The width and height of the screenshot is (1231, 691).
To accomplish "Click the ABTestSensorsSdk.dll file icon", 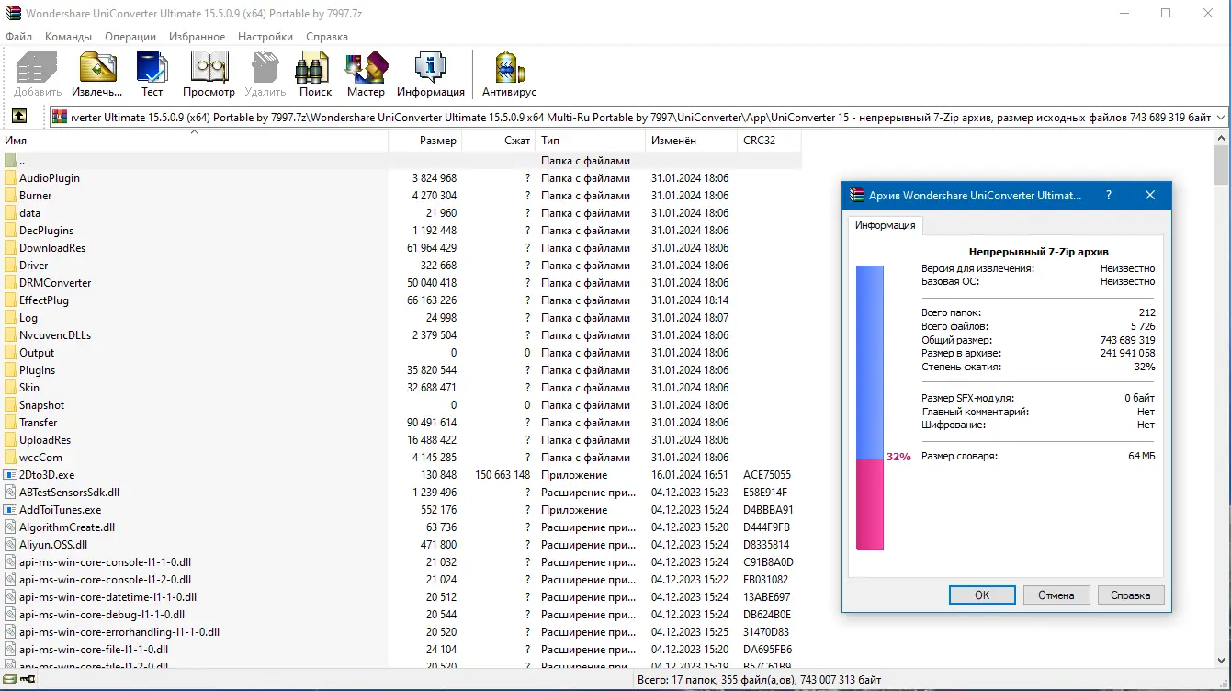I will tap(10, 493).
